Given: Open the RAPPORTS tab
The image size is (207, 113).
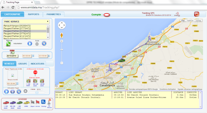Looking at the screenshot, I should 33,14.
